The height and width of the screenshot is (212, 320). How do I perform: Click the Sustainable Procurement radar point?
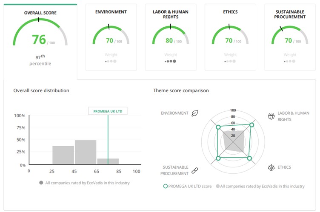pyautogui.click(x=218, y=158)
